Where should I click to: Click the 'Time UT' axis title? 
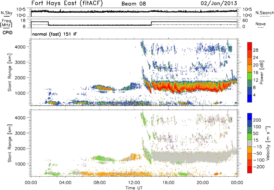click(x=134, y=188)
